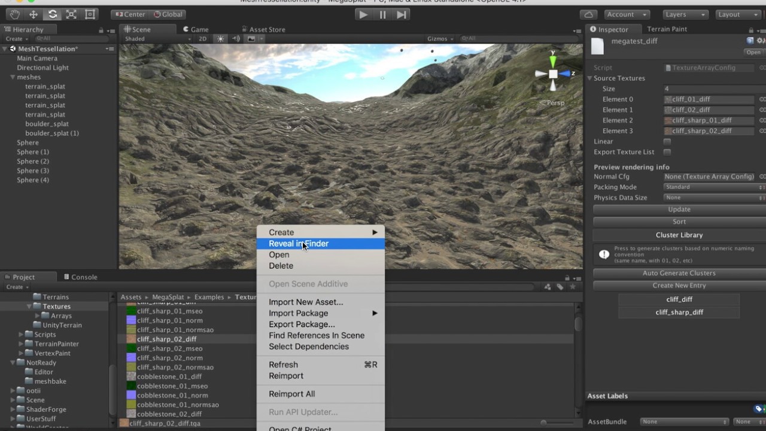Image resolution: width=766 pixels, height=431 pixels.
Task: Collapse the Source Textures foldout
Action: pyautogui.click(x=589, y=78)
